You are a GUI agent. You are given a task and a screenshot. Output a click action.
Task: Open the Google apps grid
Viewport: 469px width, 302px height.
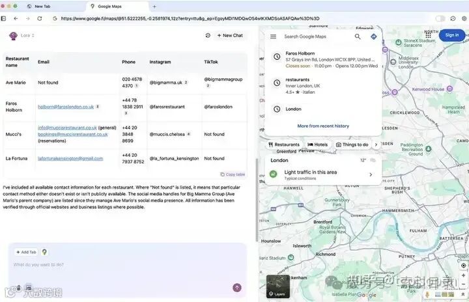[x=429, y=35]
